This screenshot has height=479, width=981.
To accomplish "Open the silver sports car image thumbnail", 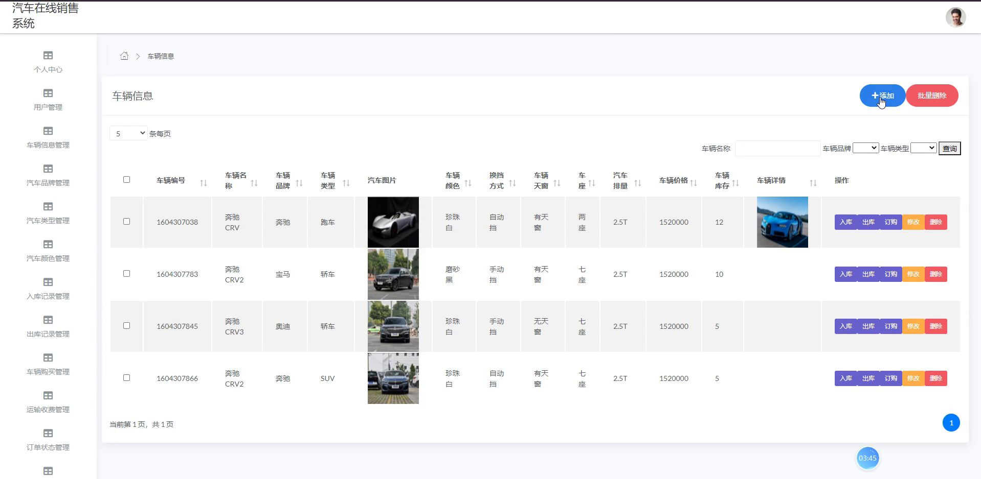I will point(393,222).
